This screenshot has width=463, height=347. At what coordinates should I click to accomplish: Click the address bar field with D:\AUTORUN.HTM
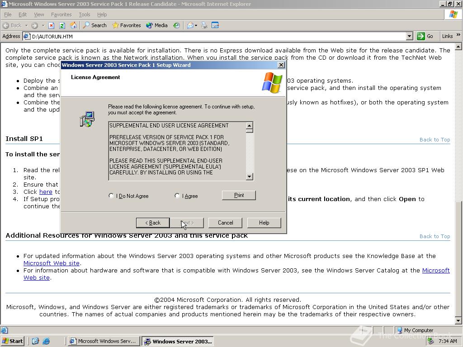pos(218,36)
